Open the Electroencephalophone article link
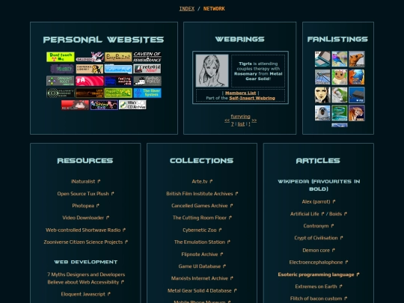Image resolution: width=404 pixels, height=303 pixels. pos(319,263)
